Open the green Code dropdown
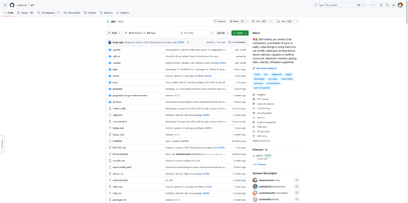Screen dimensions: 408x203 (x=239, y=33)
